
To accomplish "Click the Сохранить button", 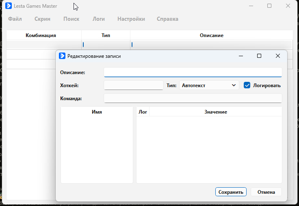I will point(231,192).
